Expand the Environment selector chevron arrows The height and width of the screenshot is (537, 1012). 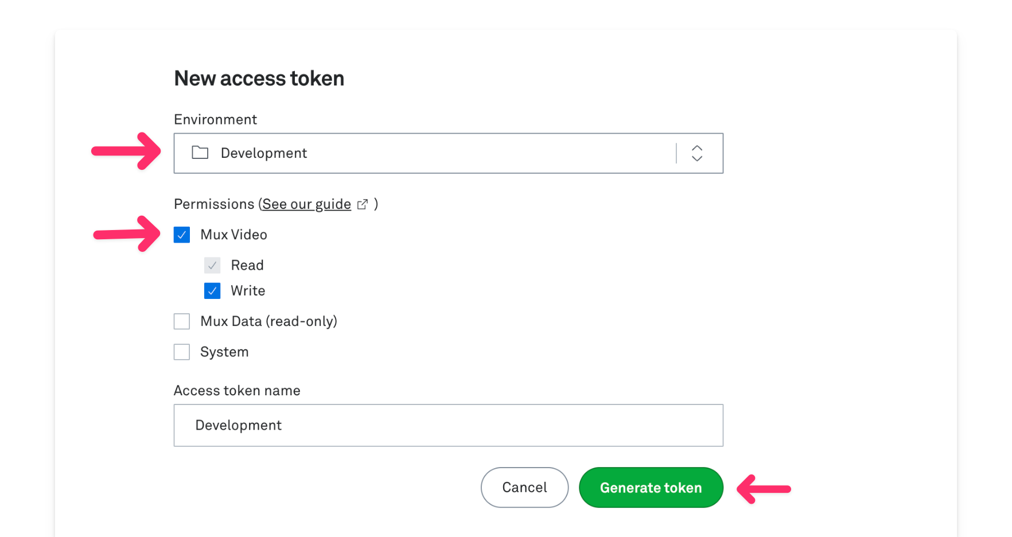click(x=697, y=153)
